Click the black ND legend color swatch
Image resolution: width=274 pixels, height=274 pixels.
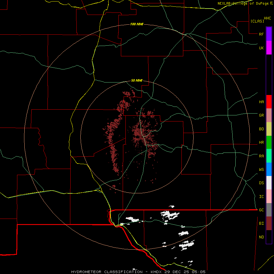269,237
